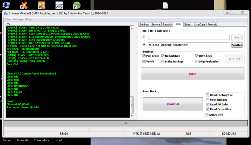251x145 pixels.
Task: Open the shell desktop shortcut icon
Action: [x=59, y=5]
